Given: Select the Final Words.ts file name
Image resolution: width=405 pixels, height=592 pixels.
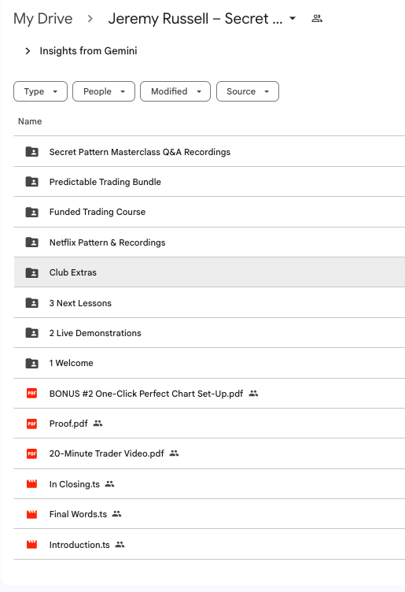Looking at the screenshot, I should tap(78, 514).
